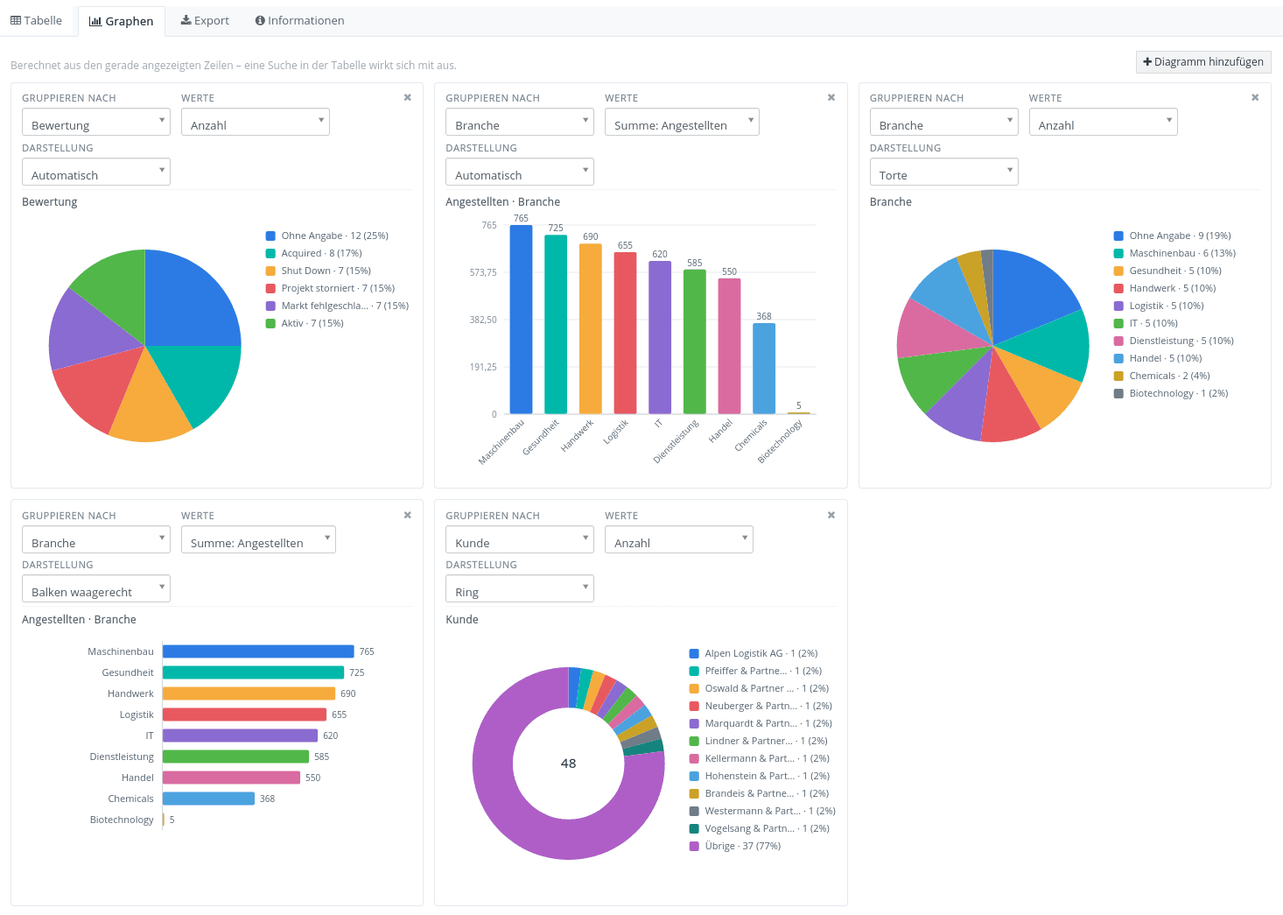The image size is (1283, 915).
Task: Close the Angestellten vertical bar chart panel
Action: point(831,97)
